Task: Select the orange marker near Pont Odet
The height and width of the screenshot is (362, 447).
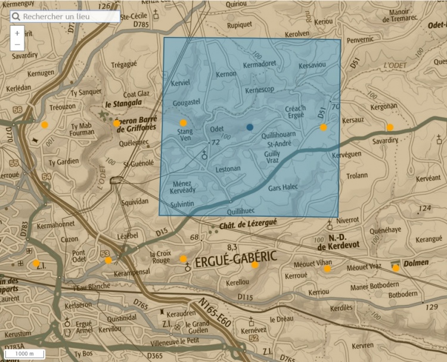Action: (108, 260)
